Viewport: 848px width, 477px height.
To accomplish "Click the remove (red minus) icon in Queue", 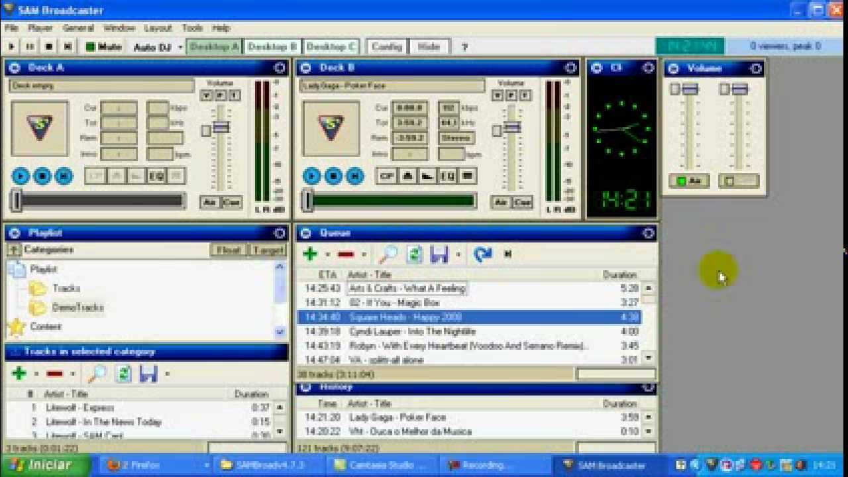I will [x=346, y=254].
